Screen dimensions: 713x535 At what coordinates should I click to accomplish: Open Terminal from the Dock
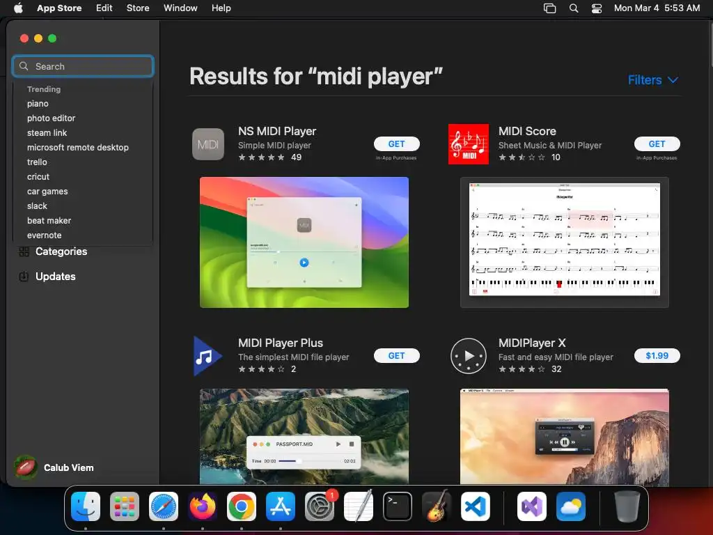point(398,506)
